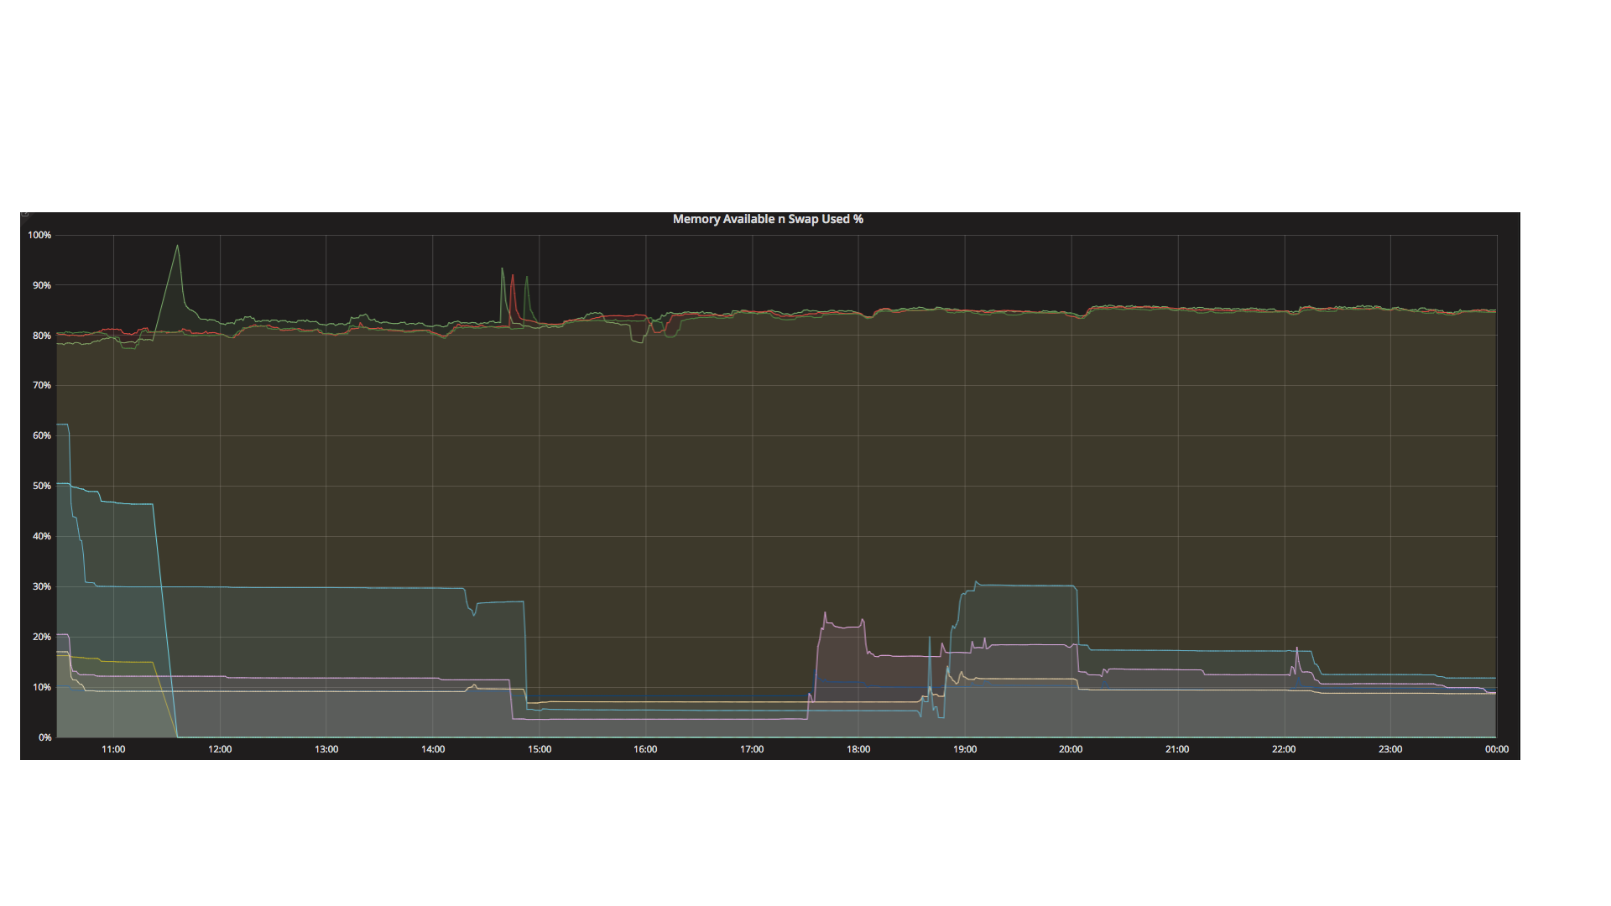Image resolution: width=1611 pixels, height=906 pixels.
Task: Click the cyan series start at 62%
Action: point(60,424)
